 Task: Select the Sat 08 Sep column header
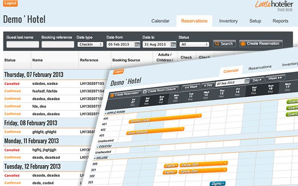(x=147, y=101)
